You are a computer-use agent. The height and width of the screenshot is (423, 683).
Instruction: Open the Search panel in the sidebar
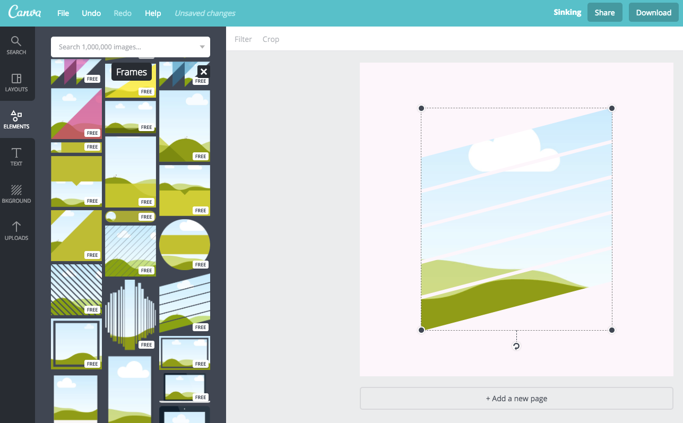click(x=16, y=45)
